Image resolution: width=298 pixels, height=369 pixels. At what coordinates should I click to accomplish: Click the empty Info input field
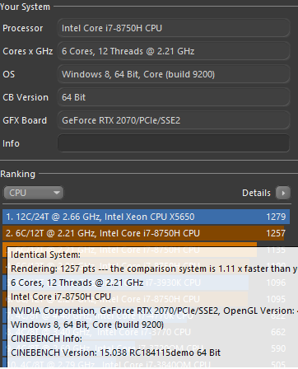(174, 143)
